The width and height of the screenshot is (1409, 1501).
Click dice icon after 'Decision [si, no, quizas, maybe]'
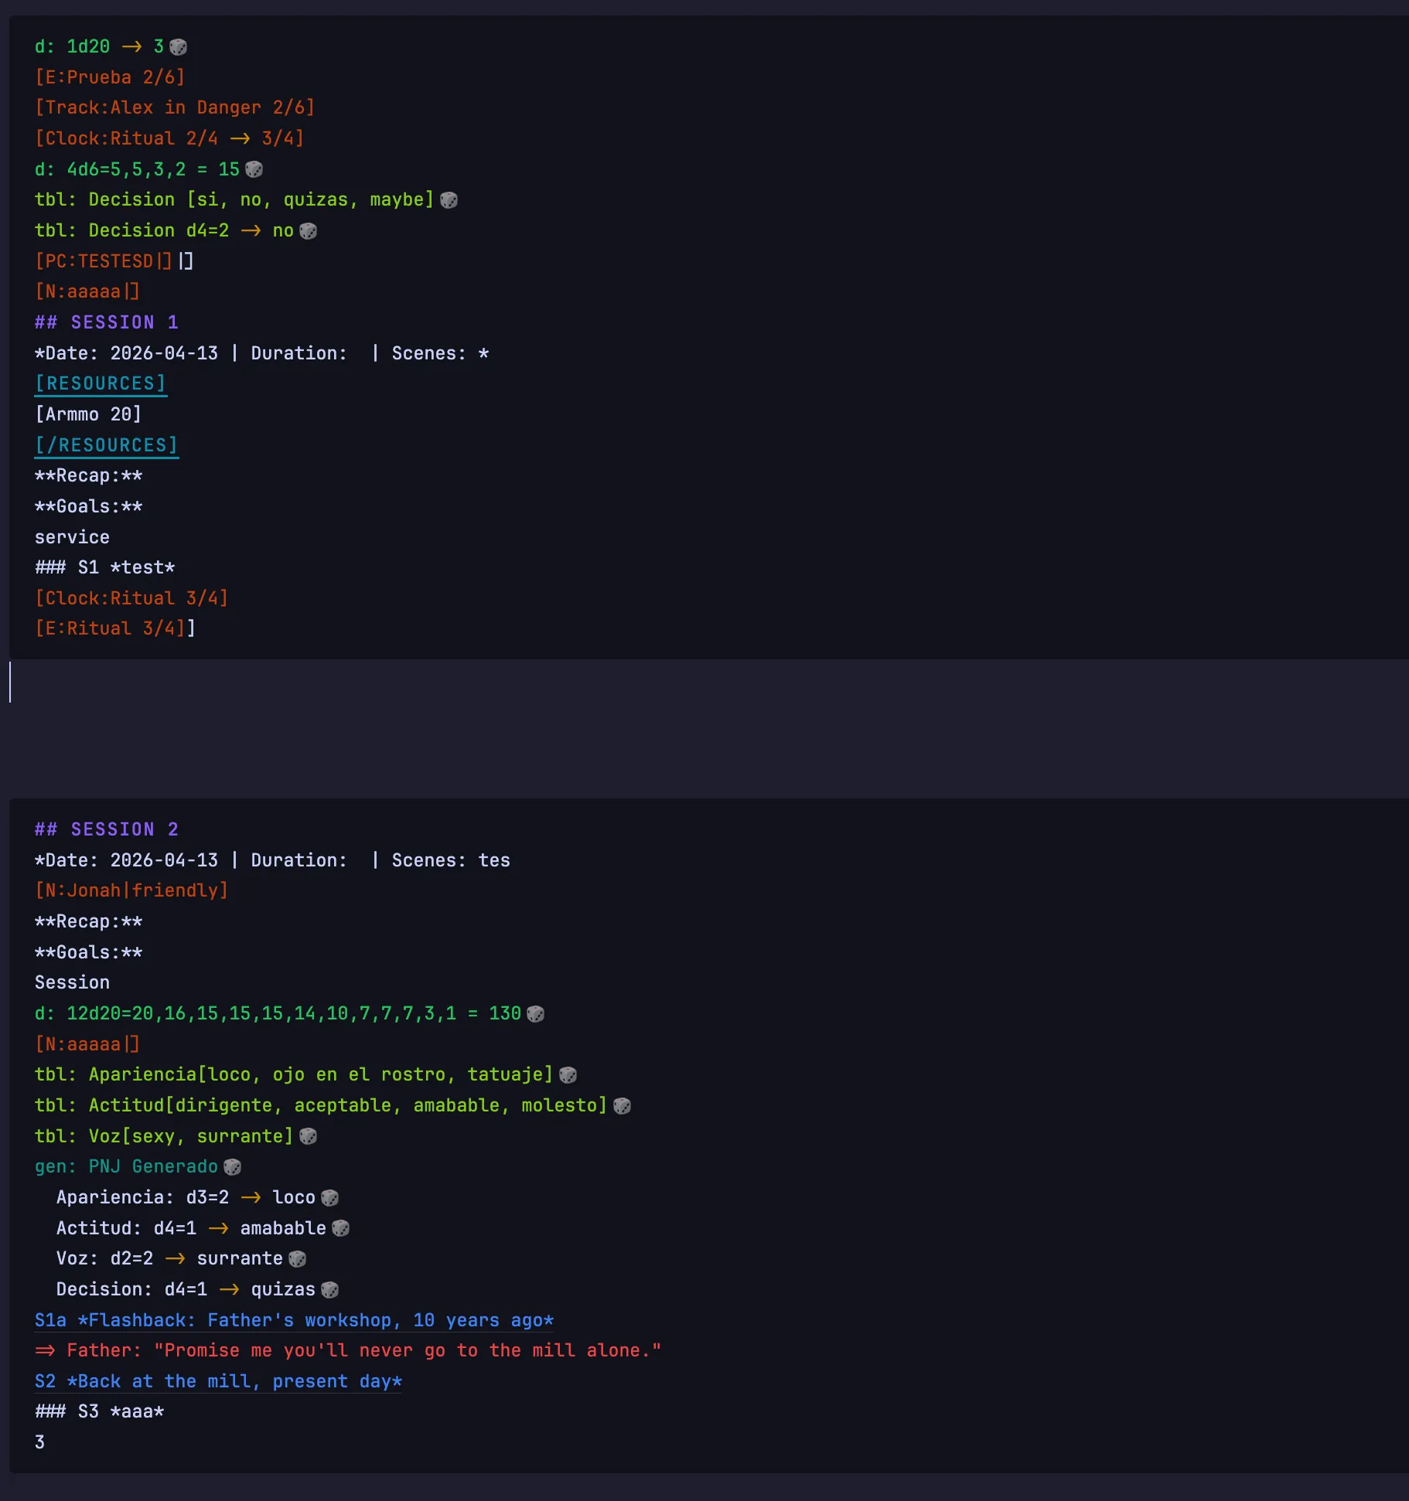[x=449, y=200]
